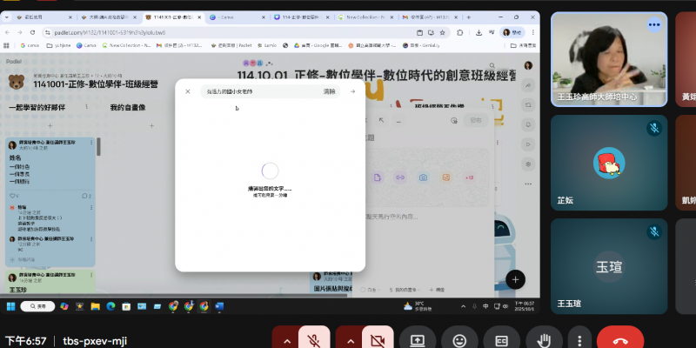Show hidden system tray icons chevron
This screenshot has width=696, height=348.
pyautogui.click(x=464, y=306)
